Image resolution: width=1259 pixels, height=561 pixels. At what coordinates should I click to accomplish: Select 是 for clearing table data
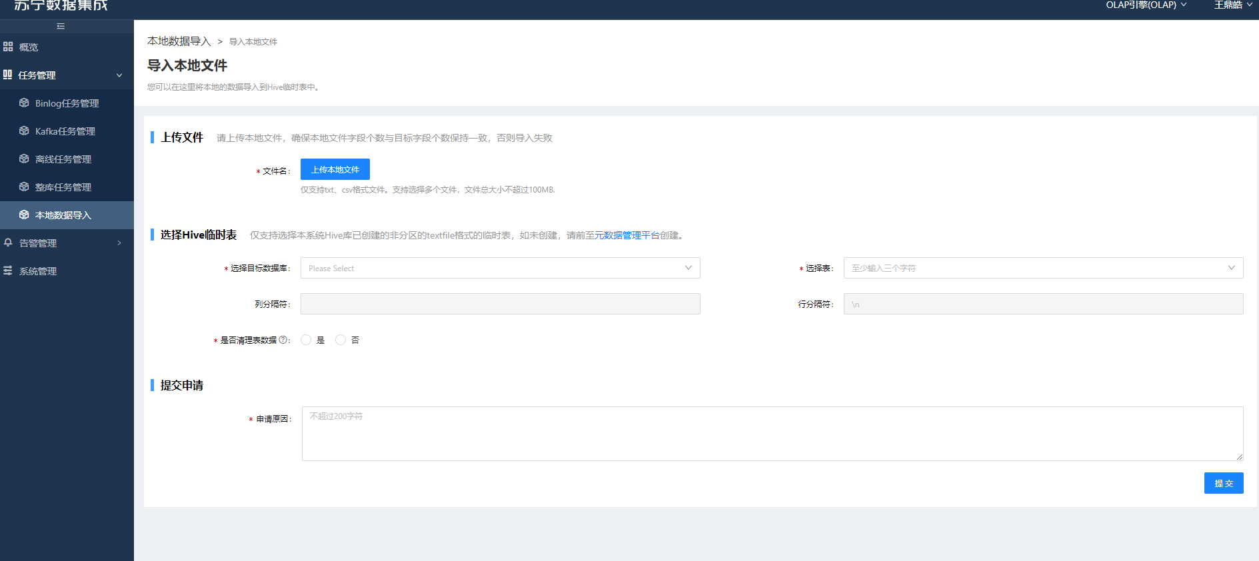click(306, 340)
